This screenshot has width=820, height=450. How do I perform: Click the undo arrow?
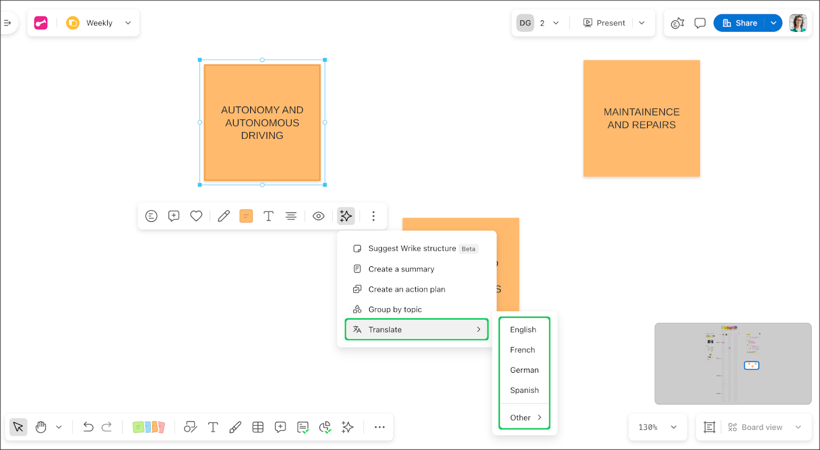(88, 427)
